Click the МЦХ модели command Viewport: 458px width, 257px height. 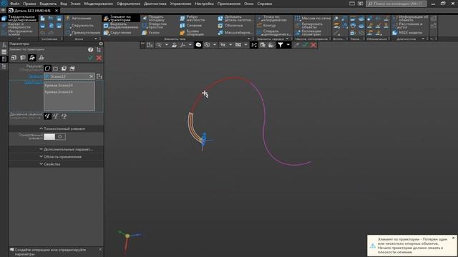coord(407,33)
